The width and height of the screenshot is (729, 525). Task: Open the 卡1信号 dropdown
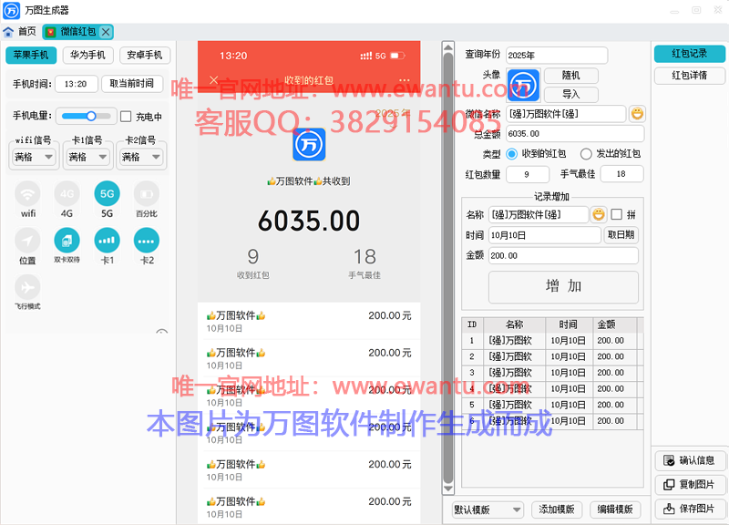click(x=87, y=157)
